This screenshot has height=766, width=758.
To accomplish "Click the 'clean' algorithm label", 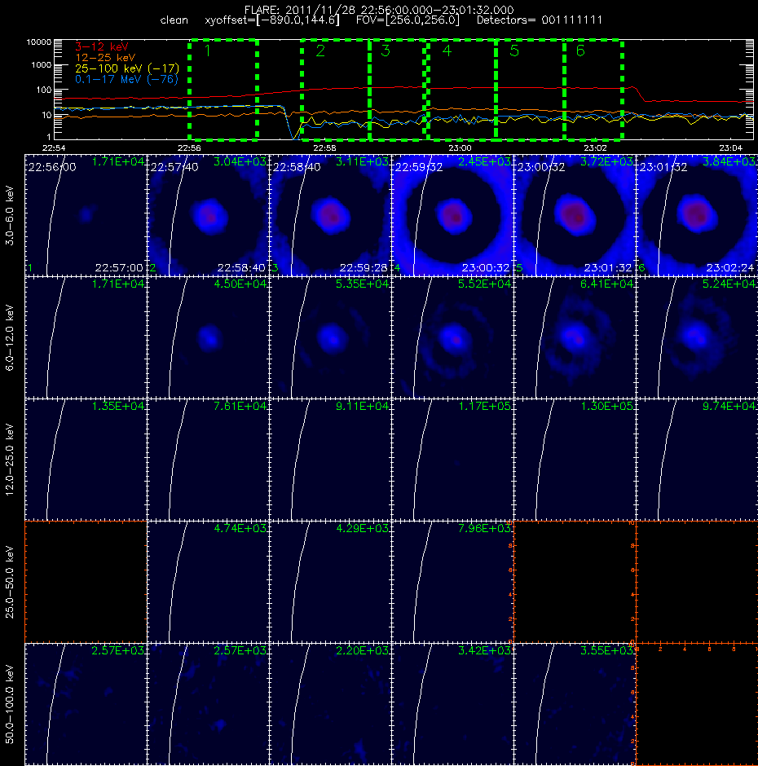I will tap(174, 20).
